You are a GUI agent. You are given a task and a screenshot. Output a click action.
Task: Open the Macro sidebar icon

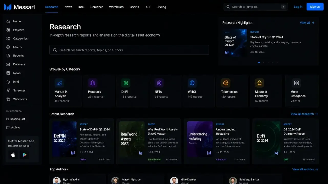8,47
